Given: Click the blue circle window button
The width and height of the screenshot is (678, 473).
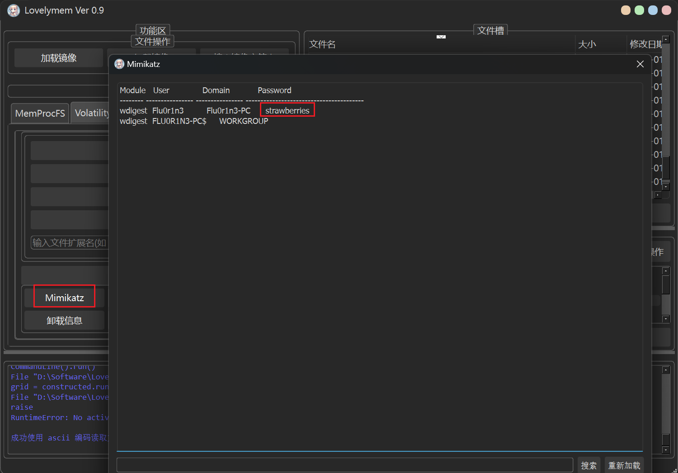Looking at the screenshot, I should [x=653, y=10].
